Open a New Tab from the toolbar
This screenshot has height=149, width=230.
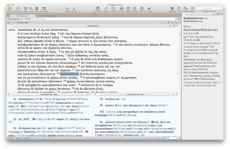pos(10,9)
